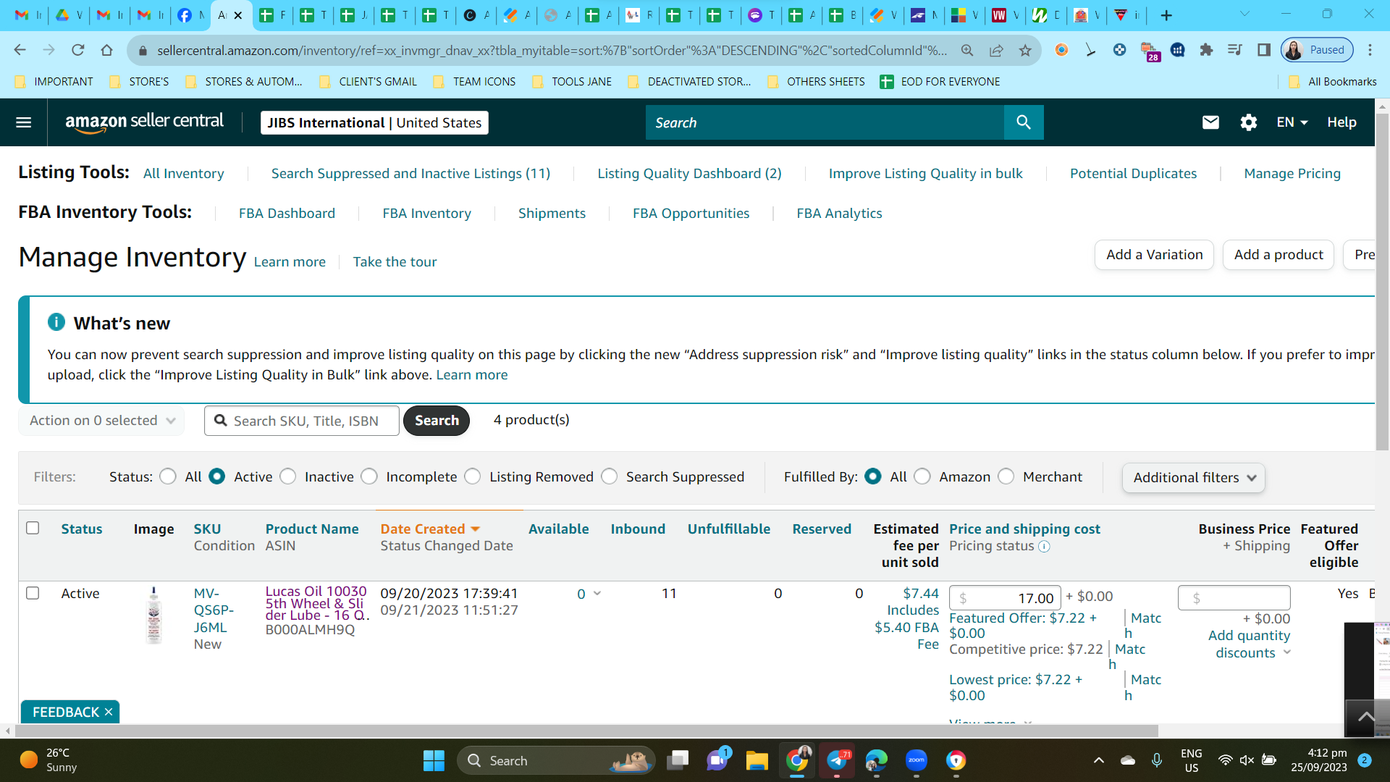
Task: Select Fulfilled By All radio button
Action: (x=873, y=476)
